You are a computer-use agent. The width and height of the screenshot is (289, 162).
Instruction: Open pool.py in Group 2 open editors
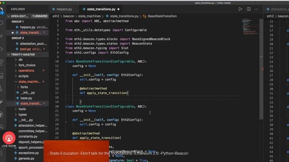click(28, 49)
